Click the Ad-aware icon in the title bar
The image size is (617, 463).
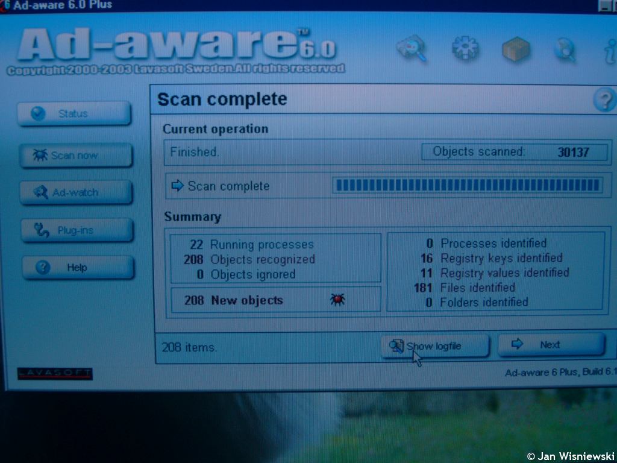(5, 5)
